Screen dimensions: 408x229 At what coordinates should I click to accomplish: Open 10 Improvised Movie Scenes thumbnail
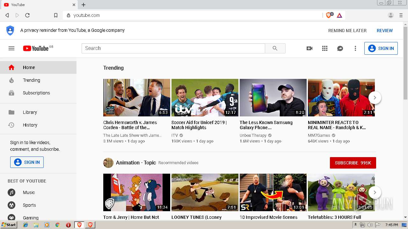click(273, 192)
